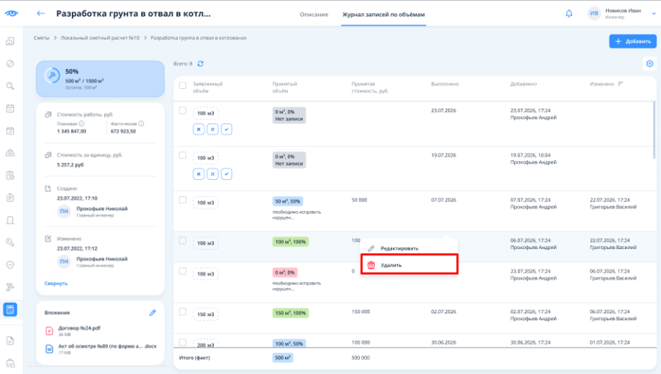The width and height of the screenshot is (661, 374).
Task: Reject the 23.07.2026 record with X button
Action: (198, 129)
